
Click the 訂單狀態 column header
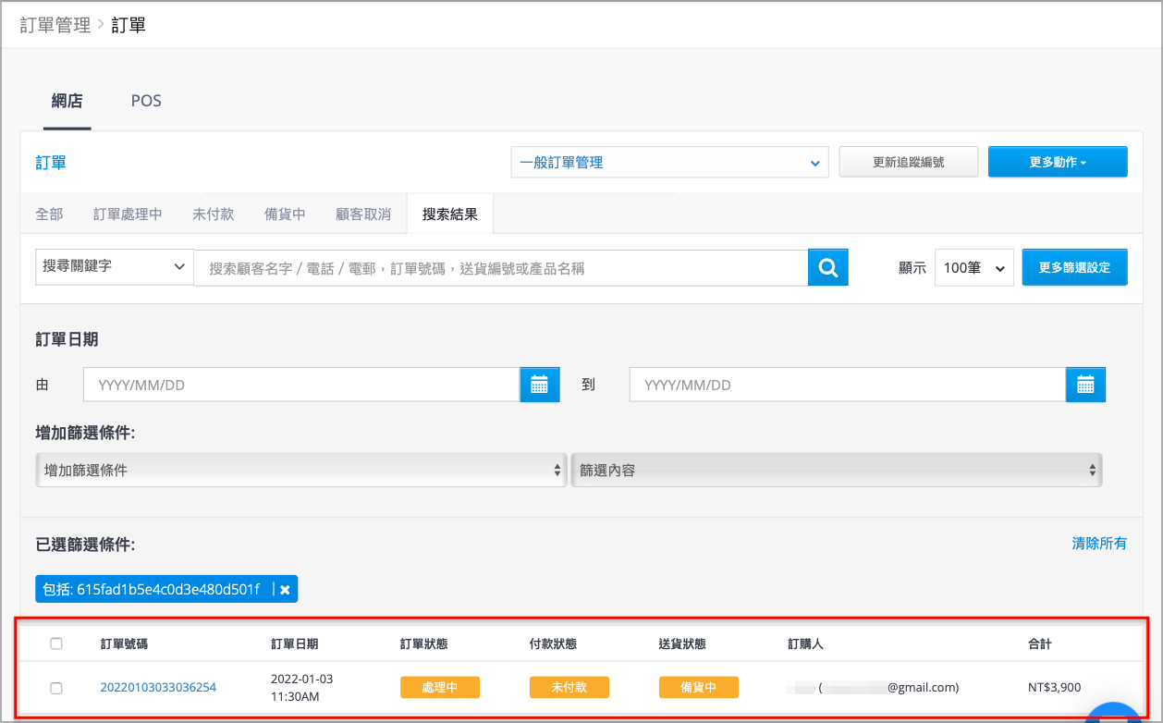tap(424, 643)
